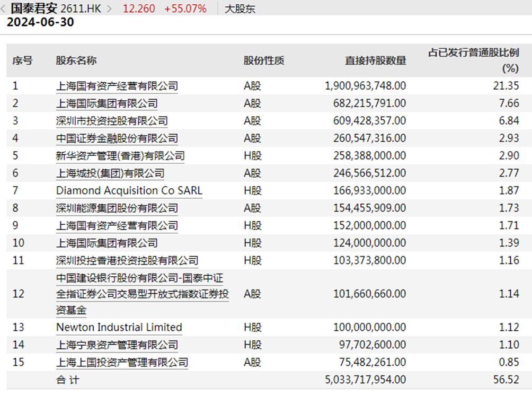The image size is (532, 395).
Task: Open 上海宁泉资产管理有限公司 link
Action: 117,345
